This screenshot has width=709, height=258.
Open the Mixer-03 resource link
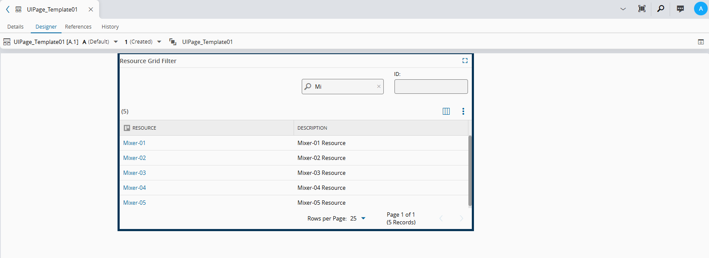pos(134,173)
